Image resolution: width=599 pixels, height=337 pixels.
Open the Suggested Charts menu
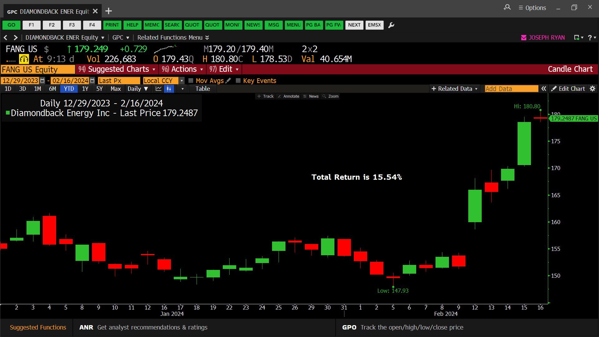tap(117, 69)
